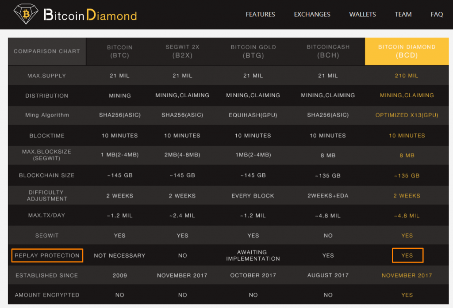Select the Bitcoin (BTC) column header

click(x=119, y=51)
